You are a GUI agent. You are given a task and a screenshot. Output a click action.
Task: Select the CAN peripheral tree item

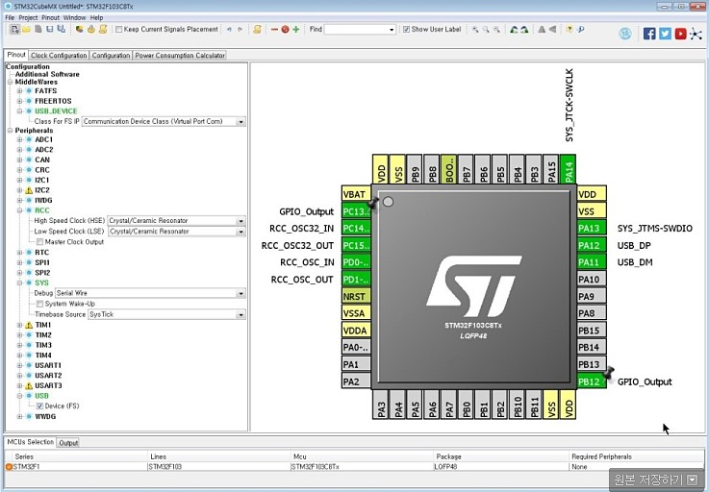pos(42,160)
